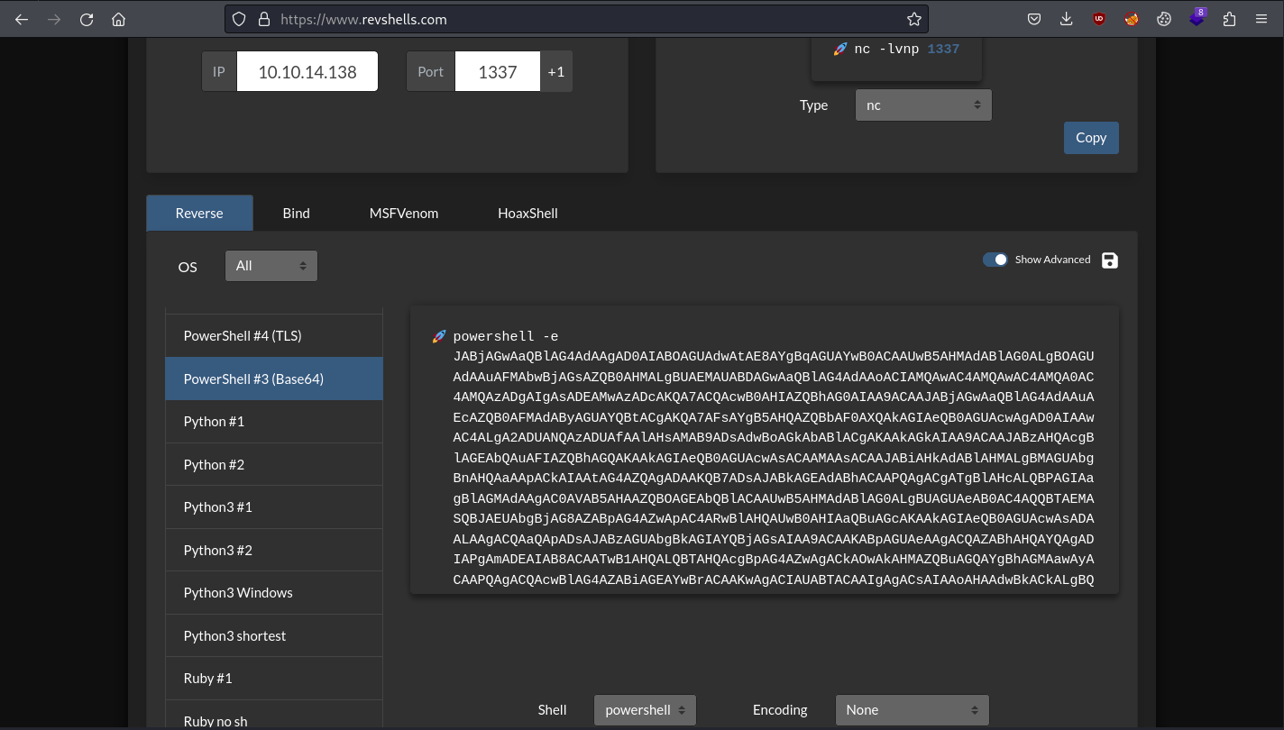
Task: Select Python3 Windows payload
Action: click(x=274, y=592)
